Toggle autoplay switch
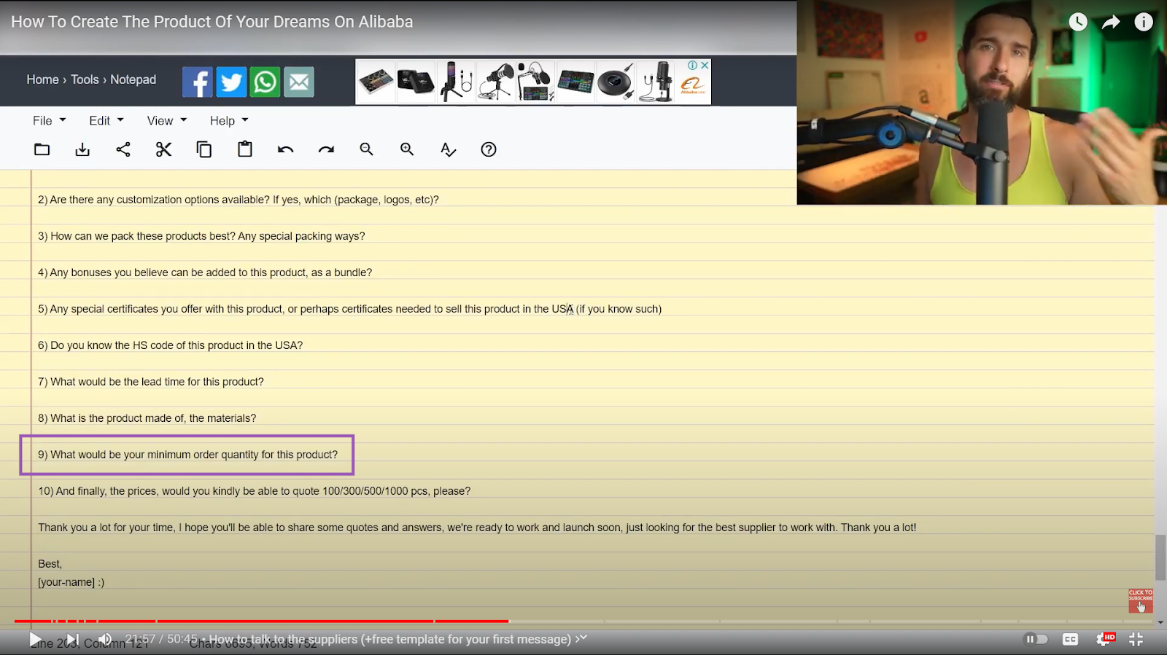The width and height of the screenshot is (1167, 655). 1036,639
